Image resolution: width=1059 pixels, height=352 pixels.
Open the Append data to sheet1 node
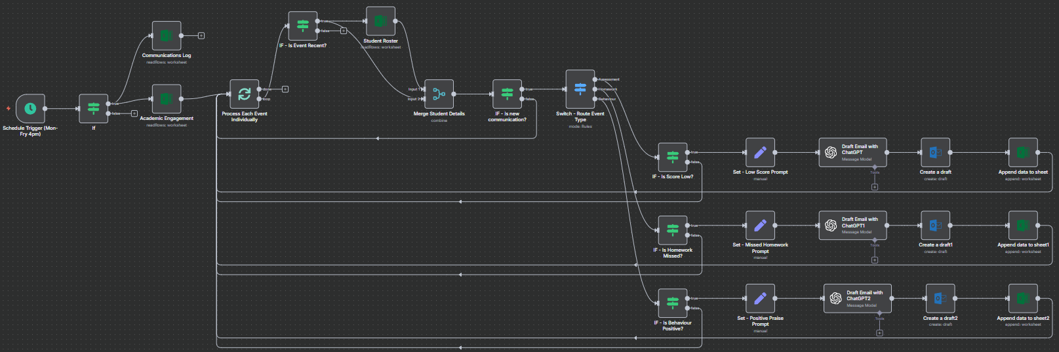pyautogui.click(x=1023, y=225)
